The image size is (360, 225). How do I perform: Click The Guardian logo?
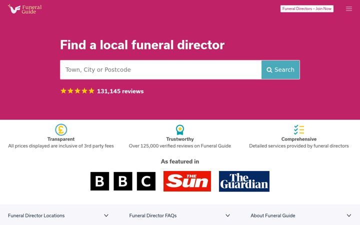tap(244, 181)
